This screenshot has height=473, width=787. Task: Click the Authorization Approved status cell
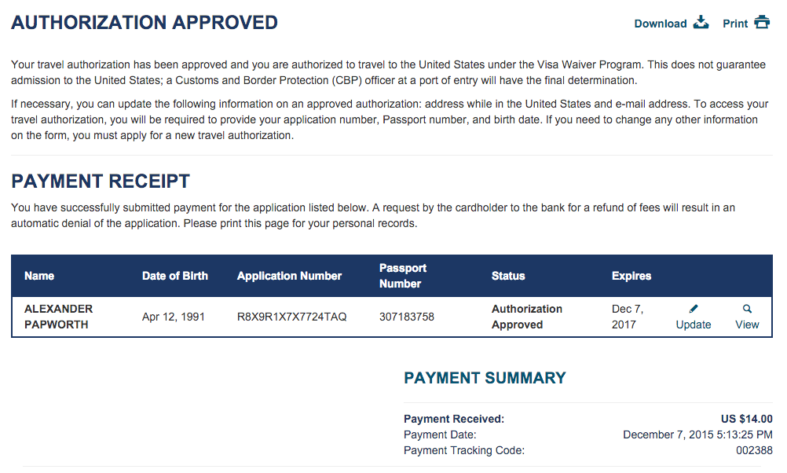pyautogui.click(x=526, y=317)
